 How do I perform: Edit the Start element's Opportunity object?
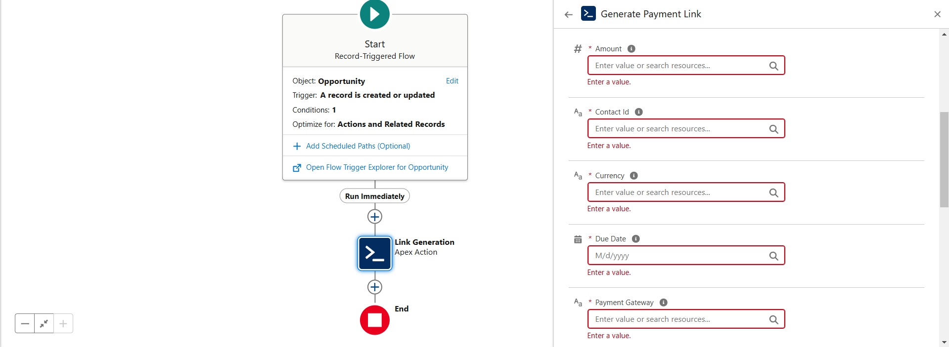tap(452, 81)
